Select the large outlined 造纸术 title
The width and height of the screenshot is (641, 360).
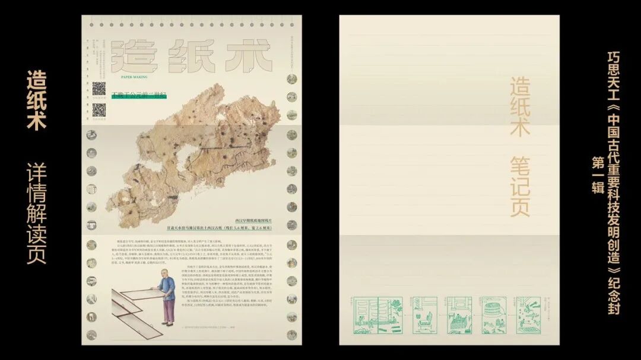(192, 56)
